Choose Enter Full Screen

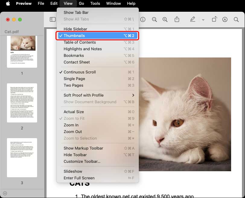coord(98,178)
